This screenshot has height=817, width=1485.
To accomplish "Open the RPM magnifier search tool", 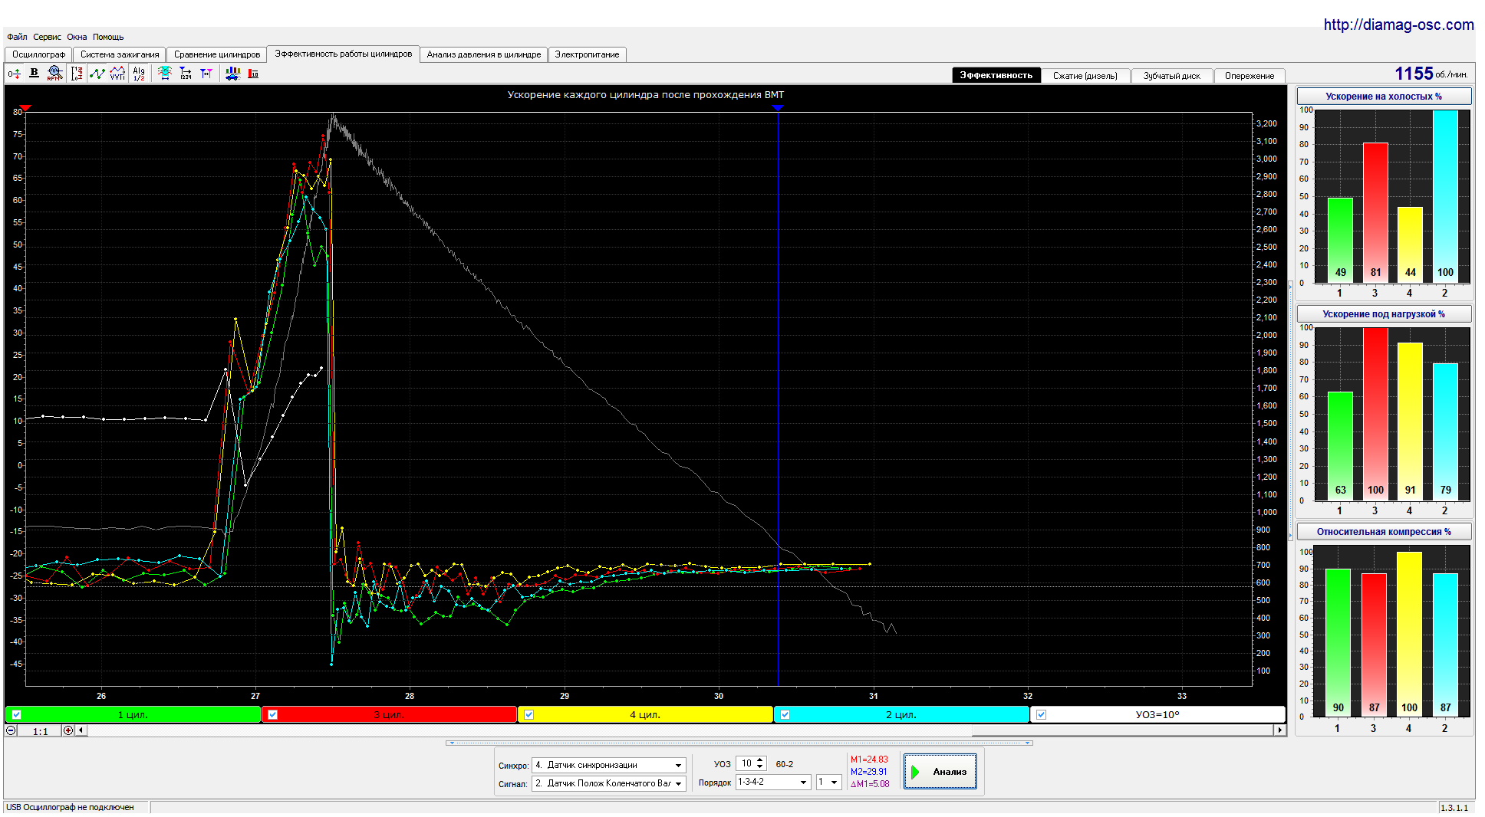I will 54,74.
